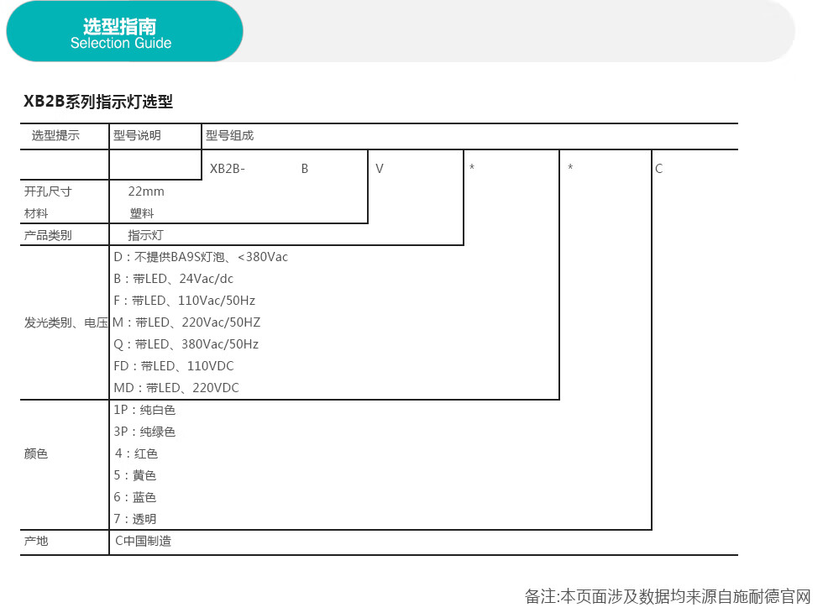
Task: Click the C中国制造 origin value
Action: [144, 541]
